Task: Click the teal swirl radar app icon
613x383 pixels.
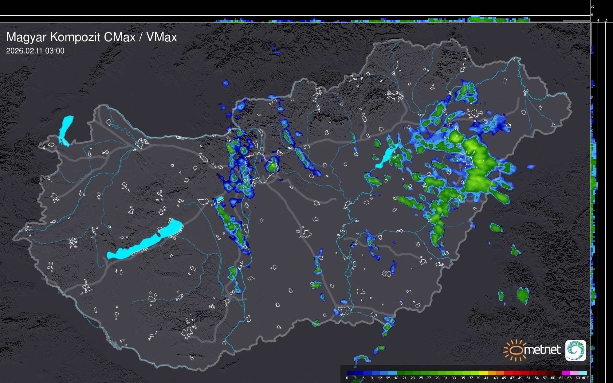Action: tap(576, 350)
